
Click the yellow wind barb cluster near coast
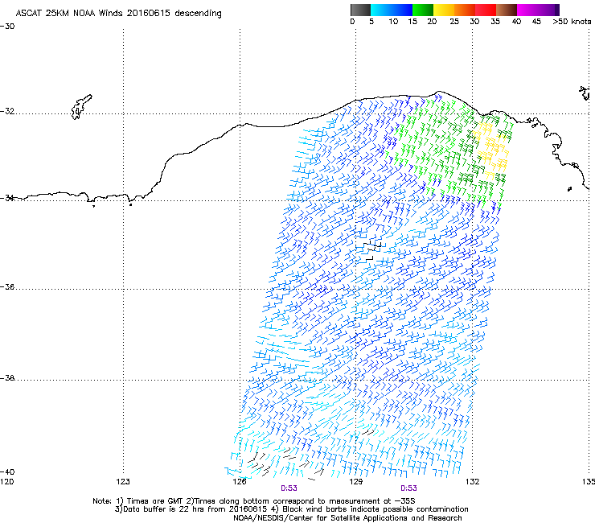tap(490, 150)
